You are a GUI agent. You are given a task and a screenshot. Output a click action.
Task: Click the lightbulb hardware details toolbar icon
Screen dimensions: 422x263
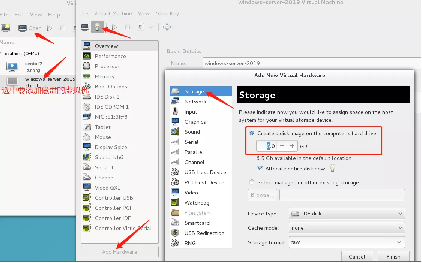pyautogui.click(x=97, y=27)
